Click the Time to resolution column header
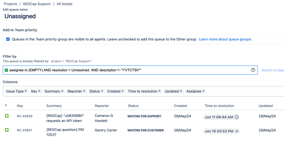The height and width of the screenshot is (166, 284). tap(219, 106)
